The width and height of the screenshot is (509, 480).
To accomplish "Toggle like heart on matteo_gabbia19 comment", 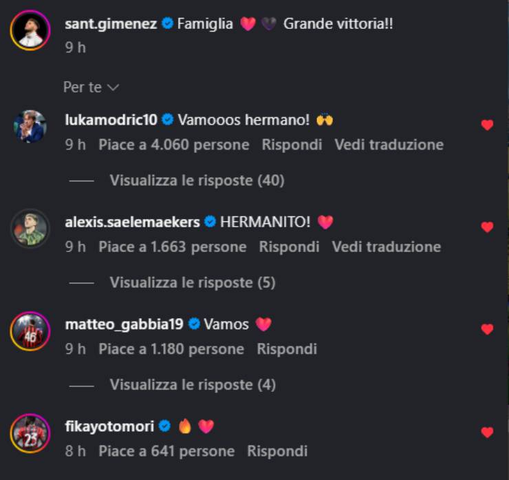I will coord(487,329).
